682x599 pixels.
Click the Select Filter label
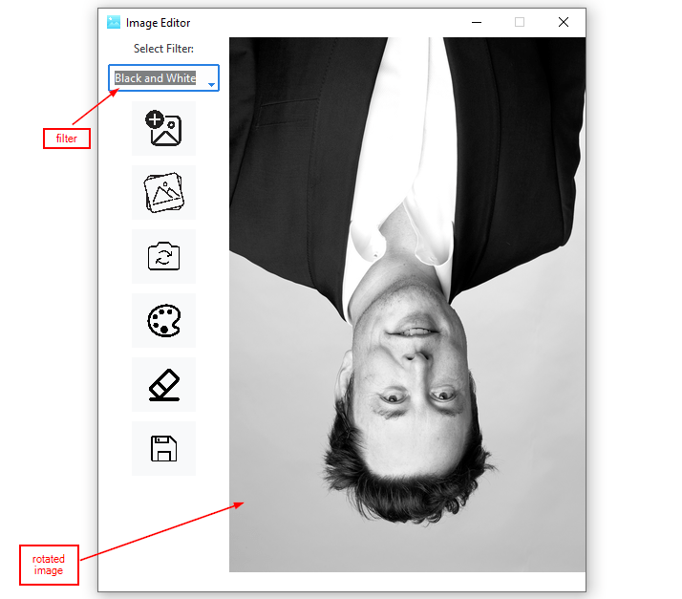163,49
